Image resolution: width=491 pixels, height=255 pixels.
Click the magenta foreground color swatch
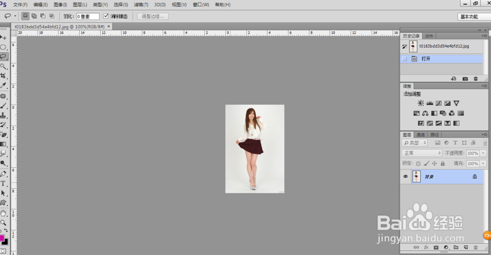[x=1, y=238]
